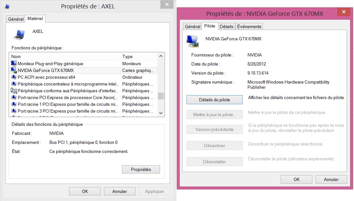Click icon beside Port racine PCI Express Core Xeon
Image resolution: width=354 pixels, height=201 pixels.
coord(14,97)
